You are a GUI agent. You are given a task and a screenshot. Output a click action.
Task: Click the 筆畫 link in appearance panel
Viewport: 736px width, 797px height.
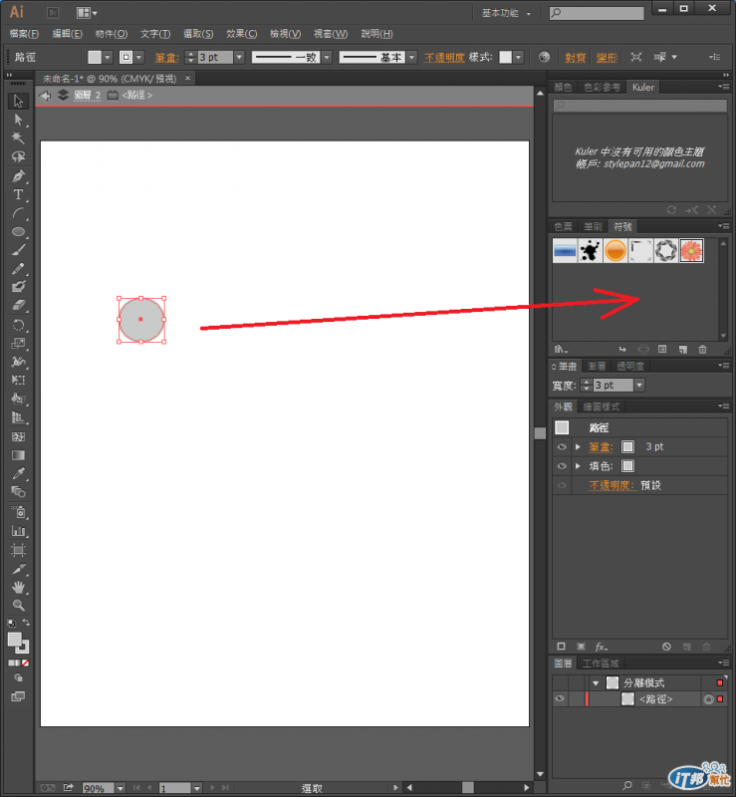[601, 446]
